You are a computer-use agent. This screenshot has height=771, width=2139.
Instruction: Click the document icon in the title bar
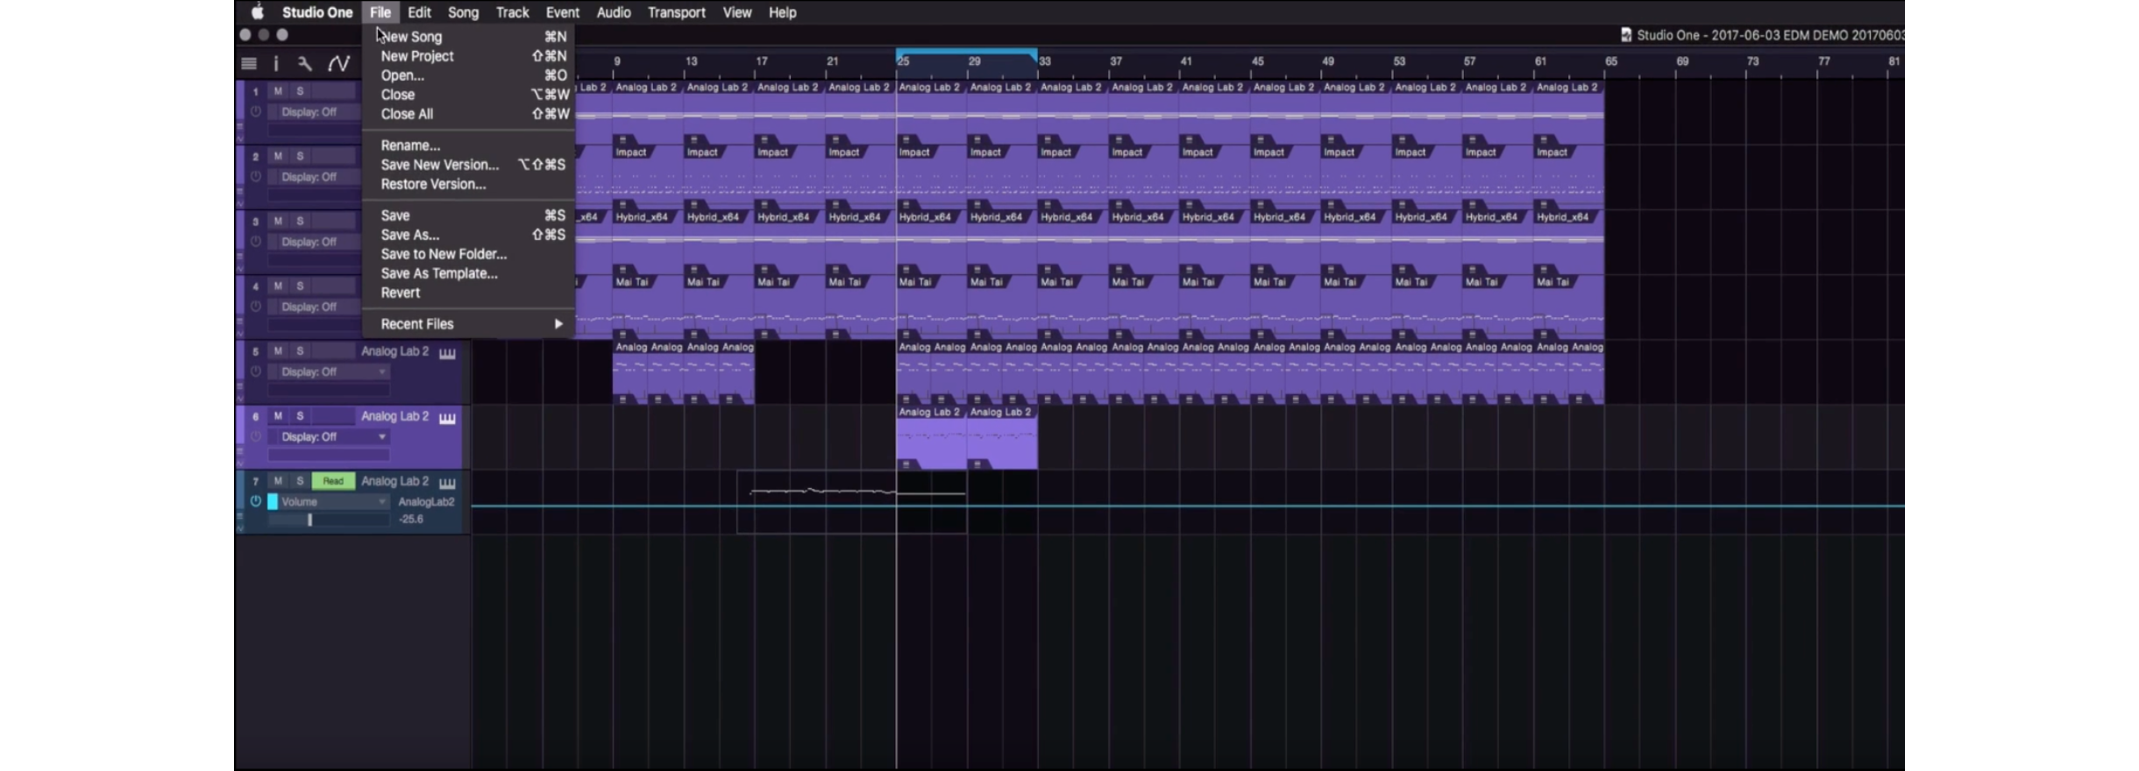point(1626,35)
